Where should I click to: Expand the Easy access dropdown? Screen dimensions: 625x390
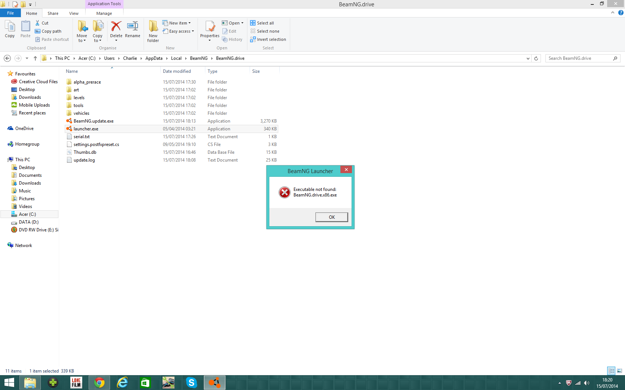pos(179,31)
